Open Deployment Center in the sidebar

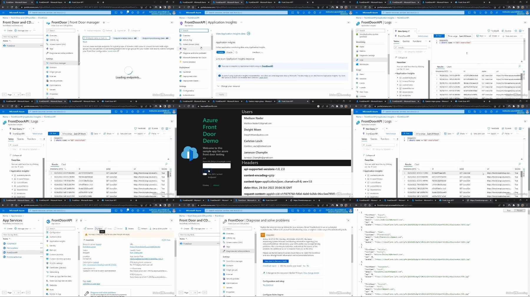coord(191,81)
